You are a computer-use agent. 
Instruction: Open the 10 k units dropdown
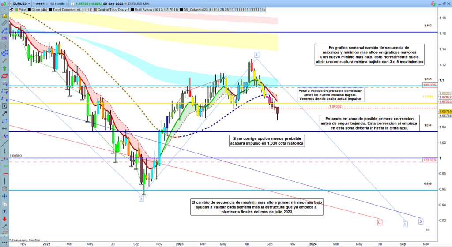pyautogui.click(x=60, y=3)
